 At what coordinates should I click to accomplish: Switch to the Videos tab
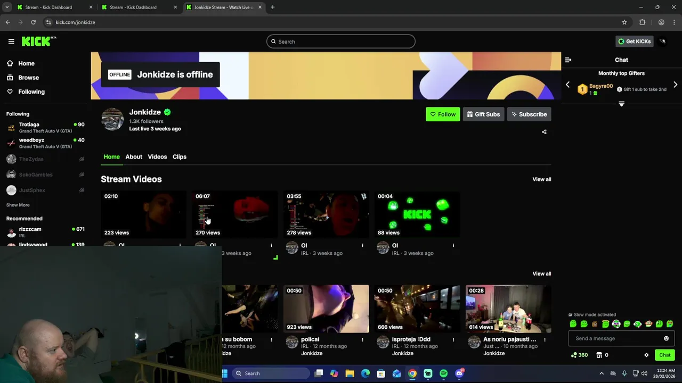tap(157, 157)
